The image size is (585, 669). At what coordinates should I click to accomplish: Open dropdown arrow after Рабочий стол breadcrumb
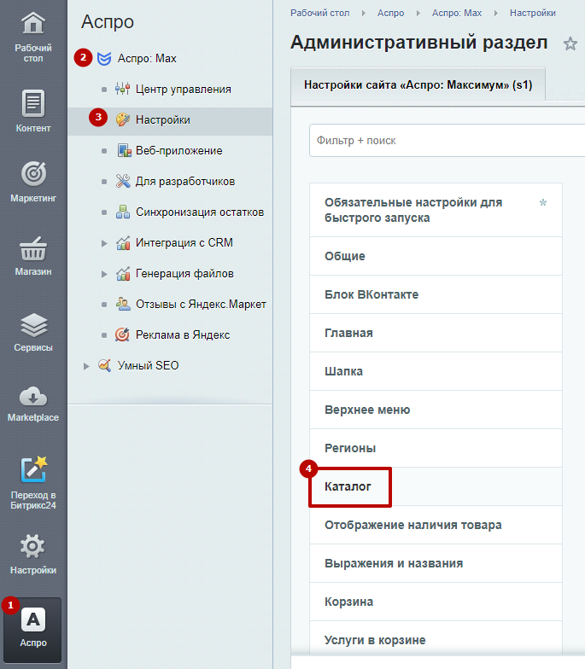point(364,14)
